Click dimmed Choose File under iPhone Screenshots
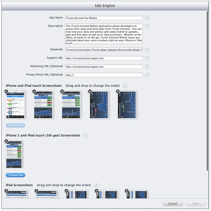The height and width of the screenshot is (211, 211). pos(16,126)
